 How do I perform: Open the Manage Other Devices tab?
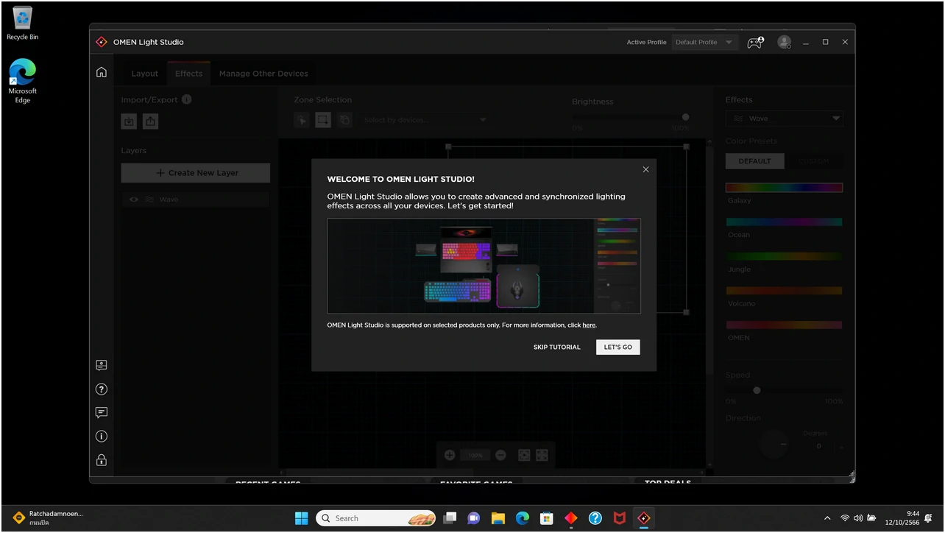point(263,74)
